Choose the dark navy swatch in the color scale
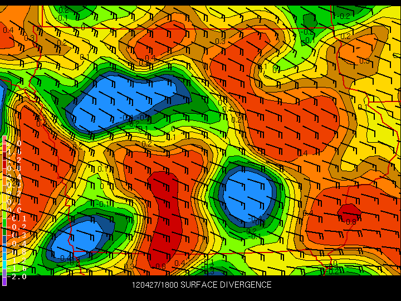 [4, 239]
